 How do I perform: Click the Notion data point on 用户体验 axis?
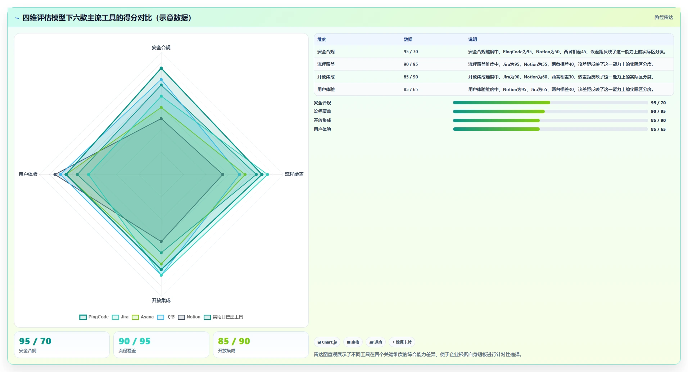click(55, 174)
